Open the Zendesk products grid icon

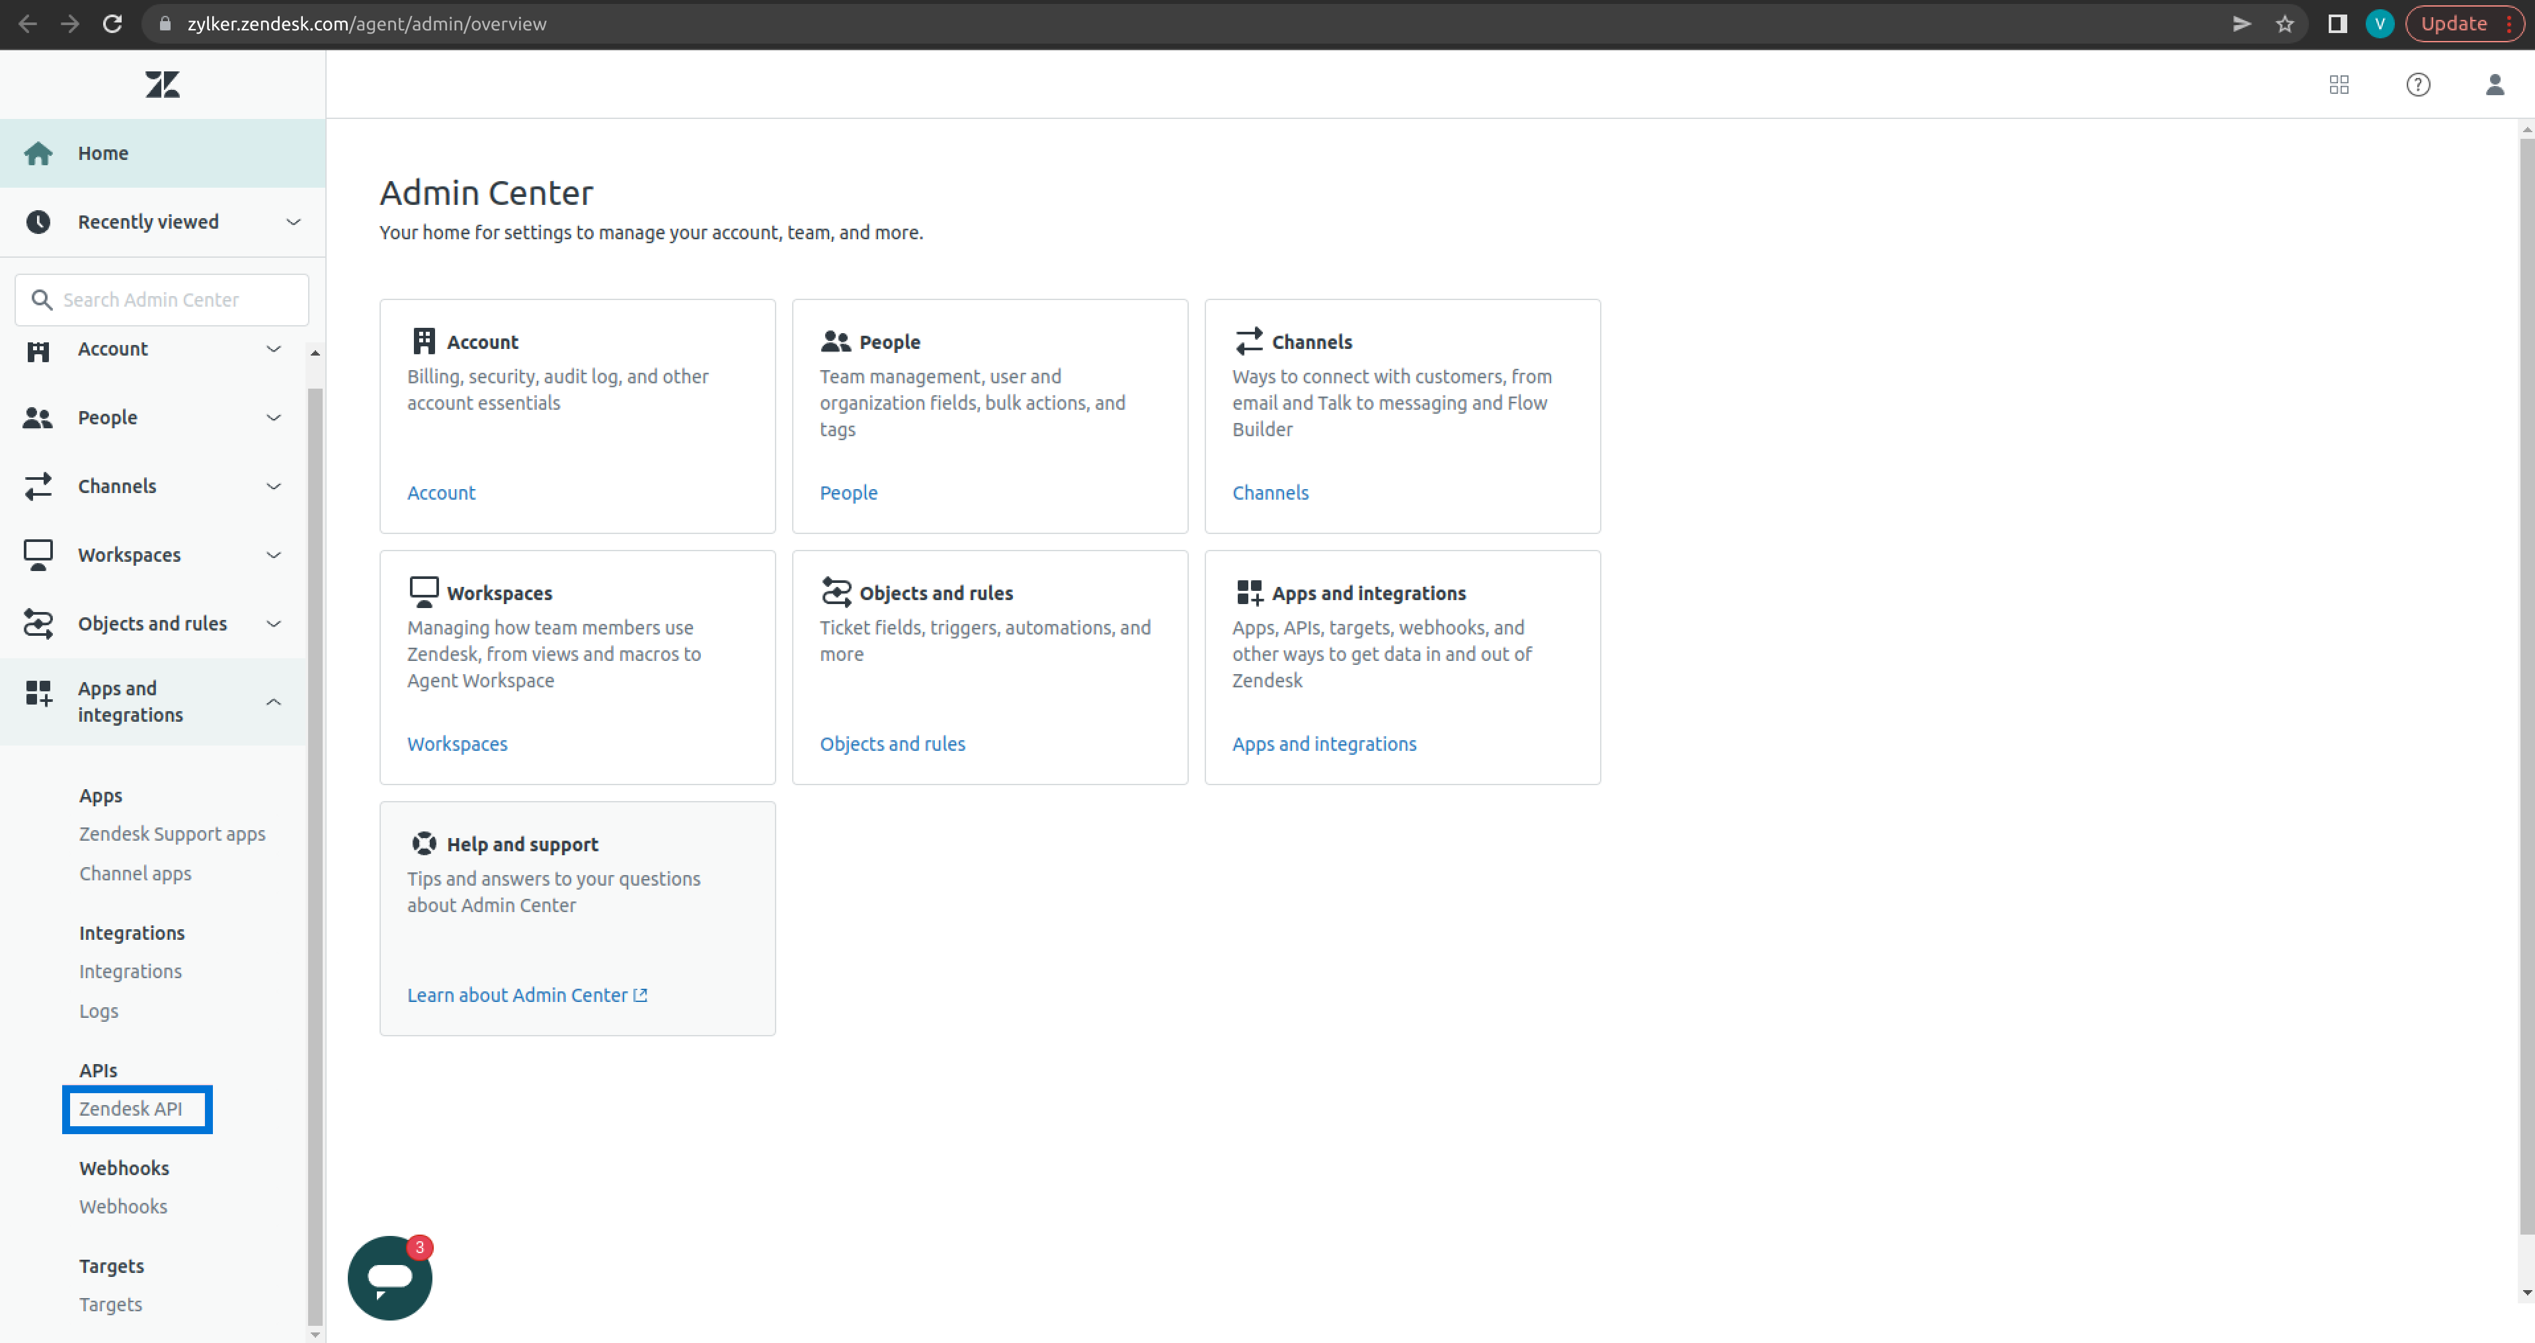tap(2339, 85)
